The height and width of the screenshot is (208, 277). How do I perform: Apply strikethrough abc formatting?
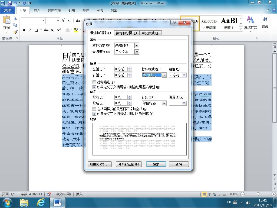pyautogui.click(x=46, y=30)
